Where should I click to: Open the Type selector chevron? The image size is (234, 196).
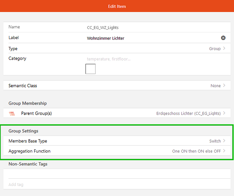coord(224,48)
